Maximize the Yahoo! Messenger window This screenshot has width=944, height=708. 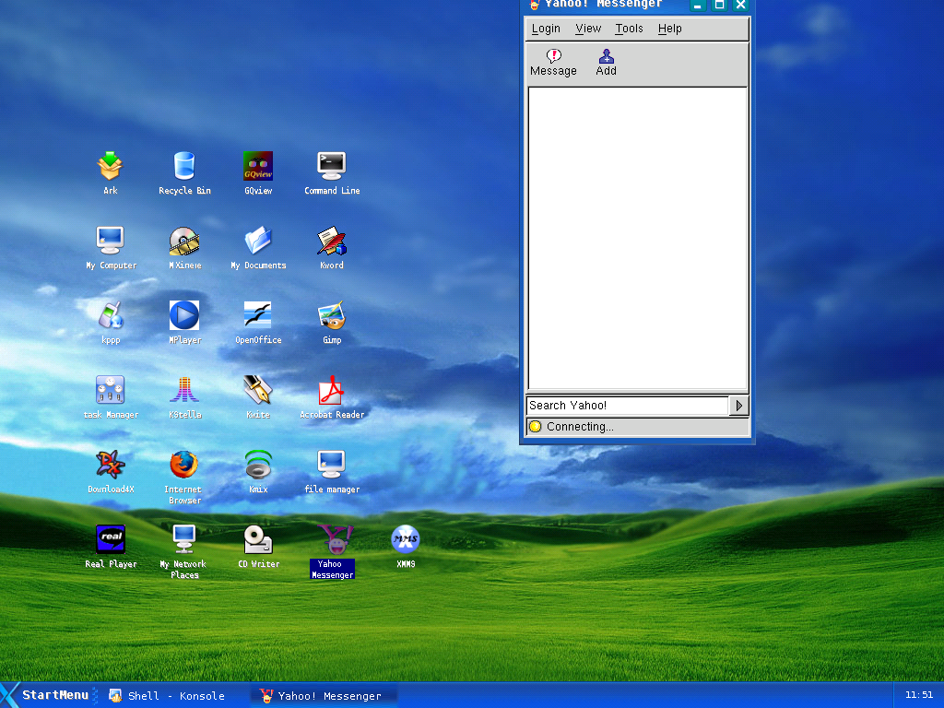[x=719, y=6]
